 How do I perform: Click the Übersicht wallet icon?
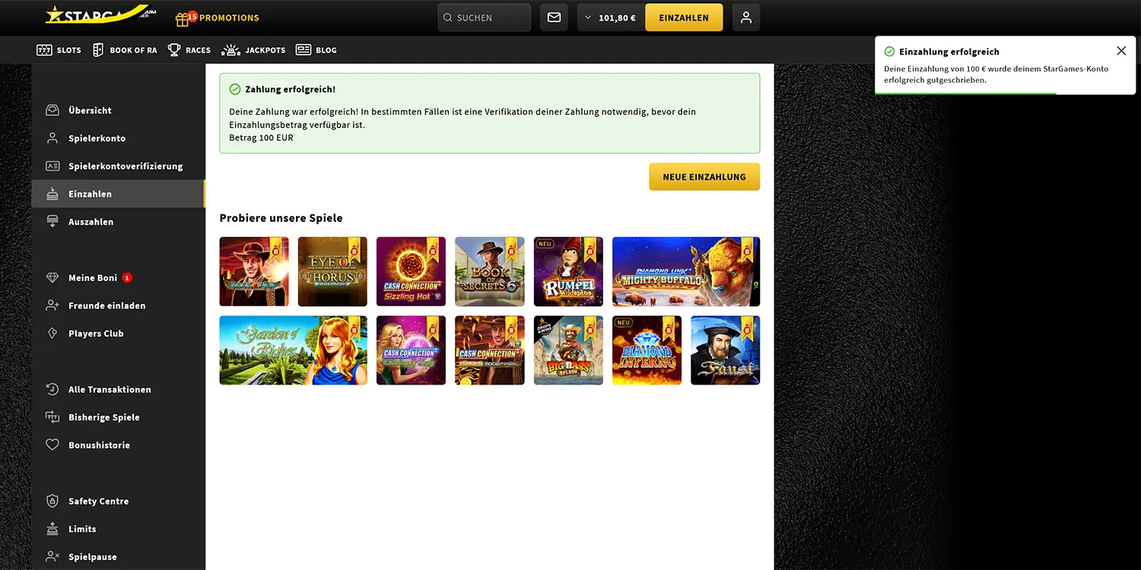[x=52, y=110]
